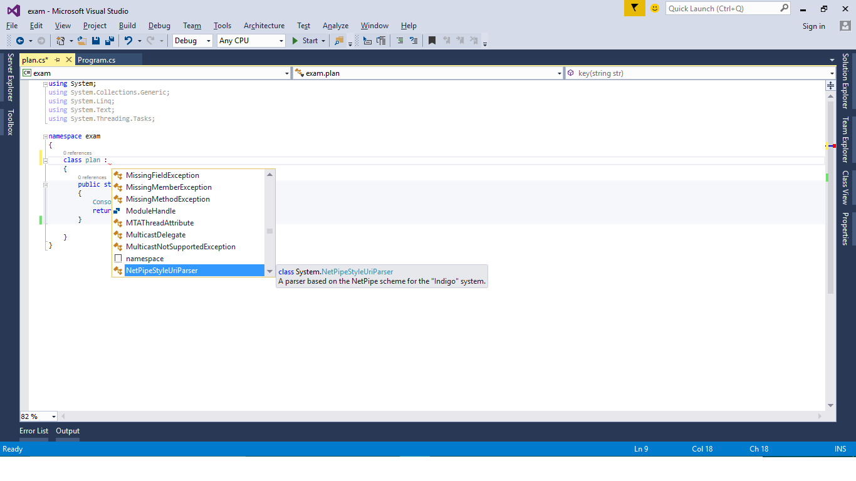Collapse the namespace exam code block

46,136
